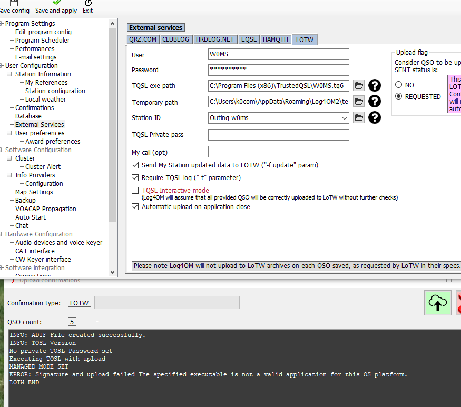Collapse Station Information tree node

click(9, 74)
